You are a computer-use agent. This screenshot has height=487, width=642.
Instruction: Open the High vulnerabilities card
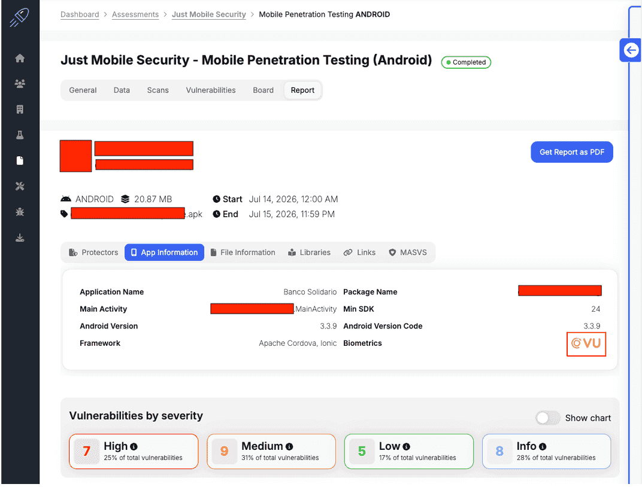pos(134,452)
